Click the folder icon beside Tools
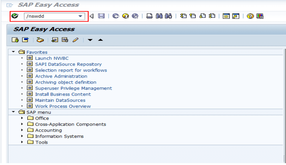 [30, 142]
